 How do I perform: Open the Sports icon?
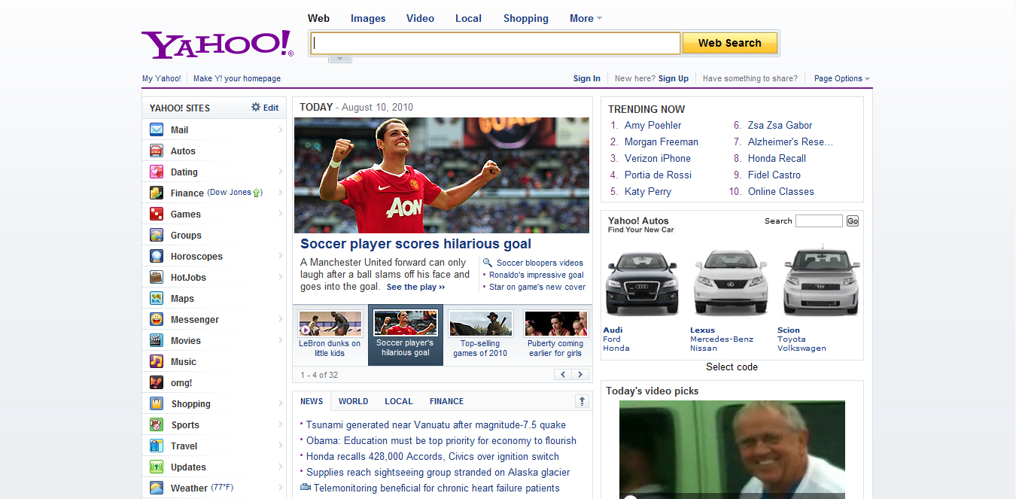[x=157, y=424]
